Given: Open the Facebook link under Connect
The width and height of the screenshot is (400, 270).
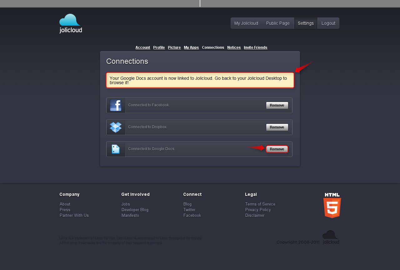Looking at the screenshot, I should pyautogui.click(x=192, y=215).
